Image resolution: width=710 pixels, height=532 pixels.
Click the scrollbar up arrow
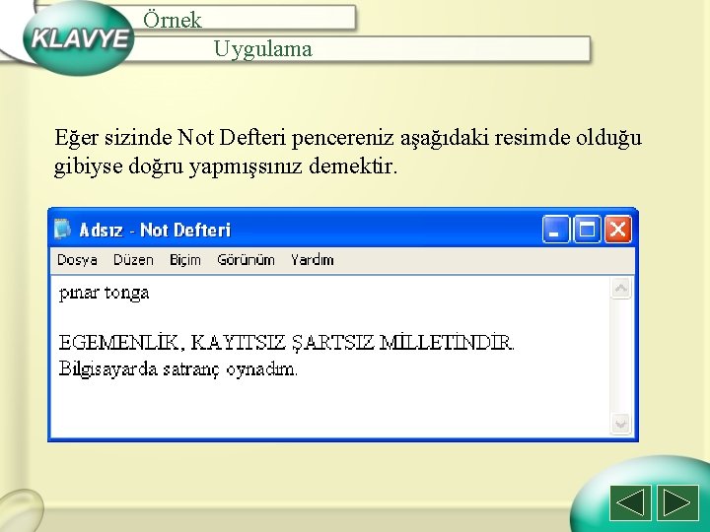click(621, 288)
